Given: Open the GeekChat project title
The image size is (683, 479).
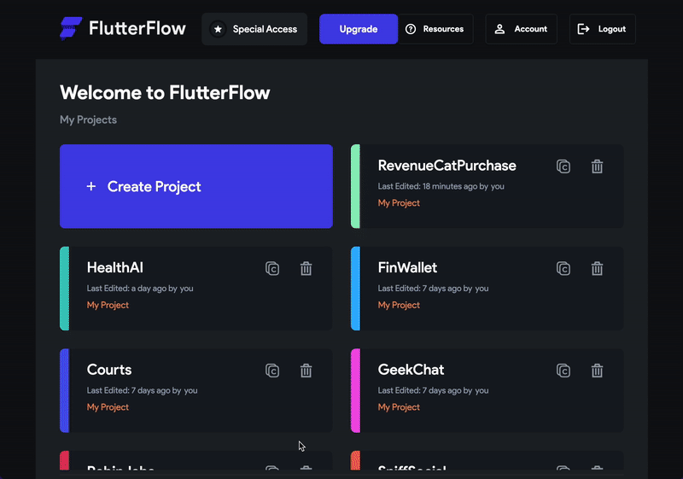Looking at the screenshot, I should tap(411, 370).
